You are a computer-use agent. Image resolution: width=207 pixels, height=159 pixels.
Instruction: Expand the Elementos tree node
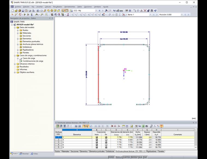tap(18, 39)
